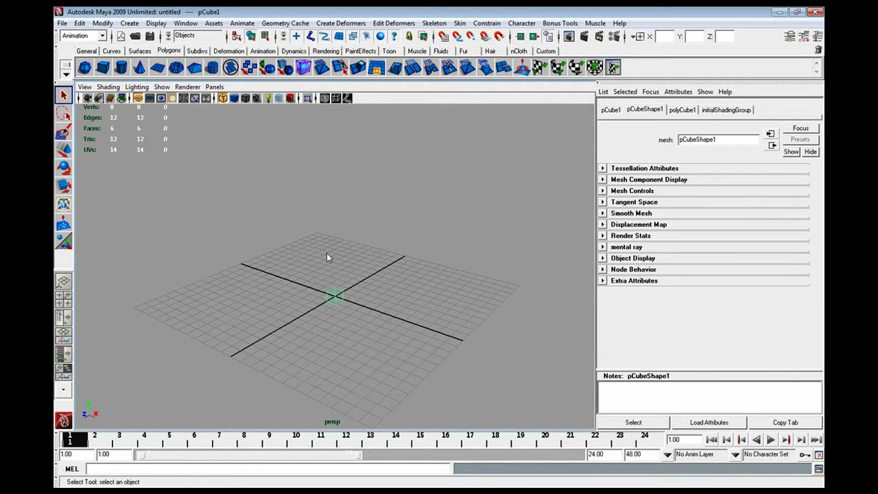Viewport: 878px width, 494px height.
Task: Click the lock selection padlock icon
Action: click(409, 36)
